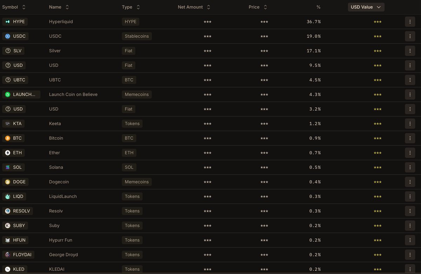This screenshot has width=421, height=274.
Task: Click the ETH type tag
Action: pos(129,153)
